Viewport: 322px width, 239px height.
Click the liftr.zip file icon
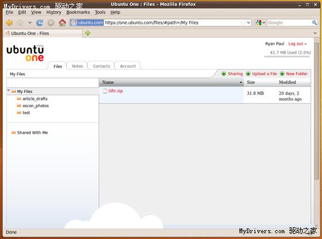click(x=105, y=91)
